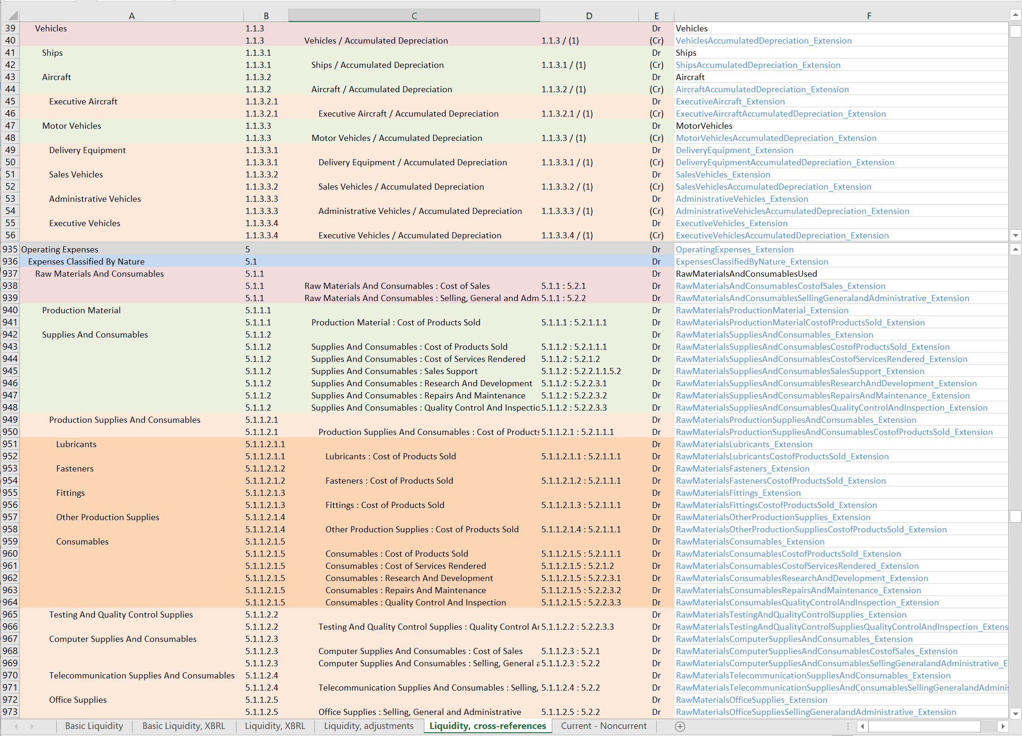The width and height of the screenshot is (1022, 736).
Task: Select cell 'Expenses Classified By Nature'
Action: click(x=132, y=261)
